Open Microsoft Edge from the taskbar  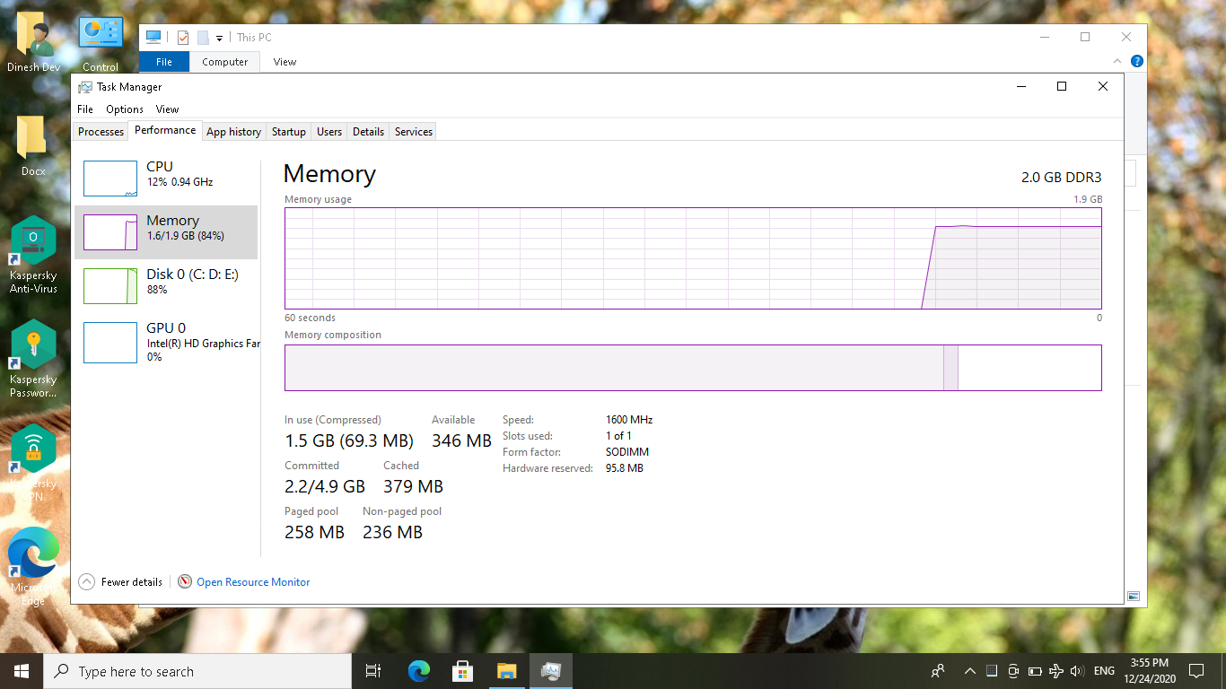418,671
